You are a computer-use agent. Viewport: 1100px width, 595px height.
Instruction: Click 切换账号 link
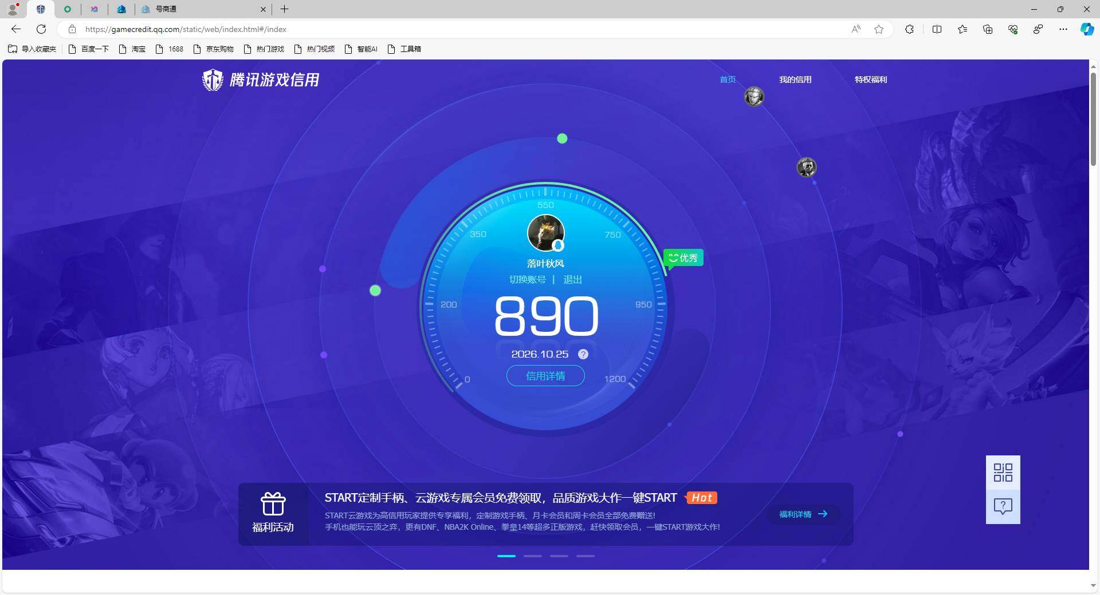(x=528, y=279)
